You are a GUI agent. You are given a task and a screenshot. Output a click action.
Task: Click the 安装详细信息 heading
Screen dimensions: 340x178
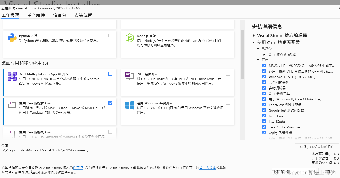tap(267, 27)
